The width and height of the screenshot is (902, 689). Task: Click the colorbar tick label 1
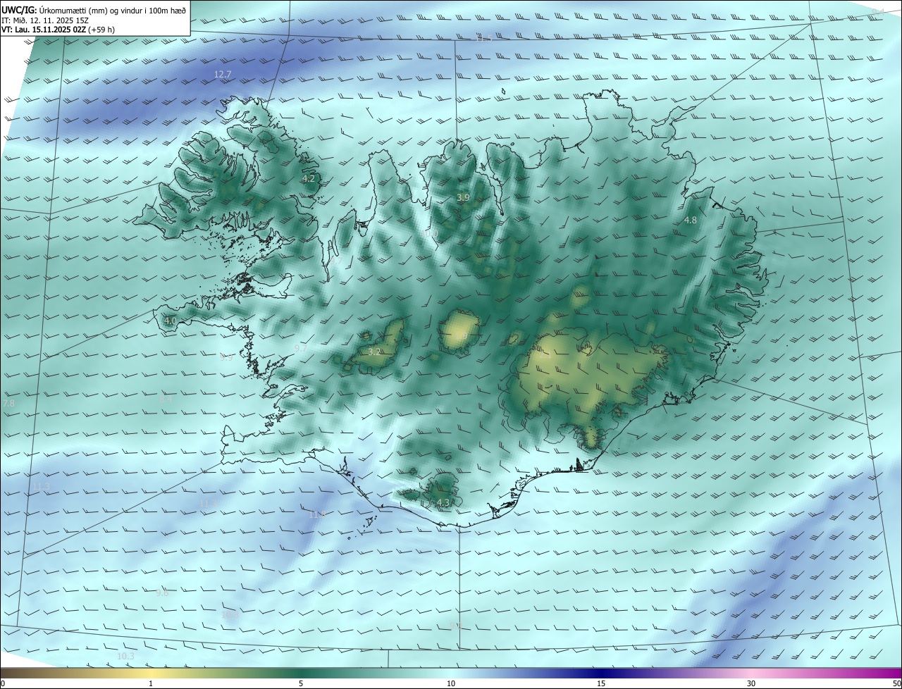tap(151, 683)
